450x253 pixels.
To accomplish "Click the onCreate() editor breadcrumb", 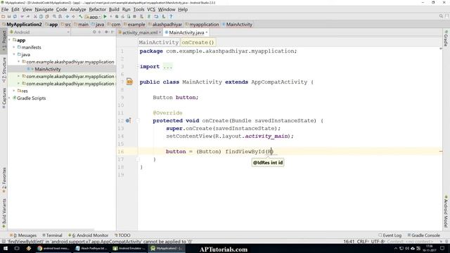I will 198,42.
